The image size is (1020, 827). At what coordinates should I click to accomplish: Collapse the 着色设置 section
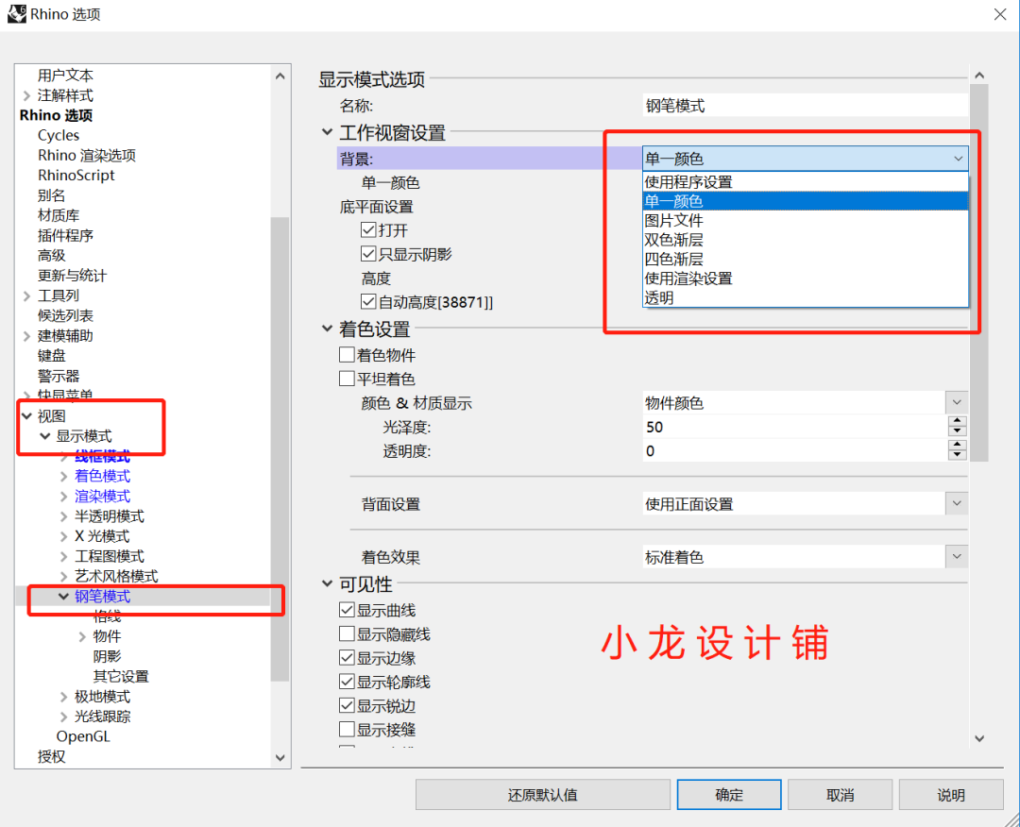click(x=327, y=329)
